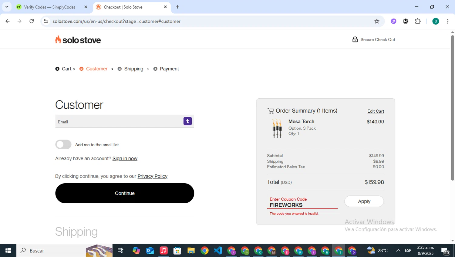Click the dark round 'W' extension icon
The height and width of the screenshot is (257, 455).
(406, 21)
